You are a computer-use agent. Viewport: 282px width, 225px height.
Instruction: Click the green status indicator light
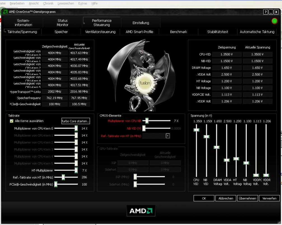[274, 21]
